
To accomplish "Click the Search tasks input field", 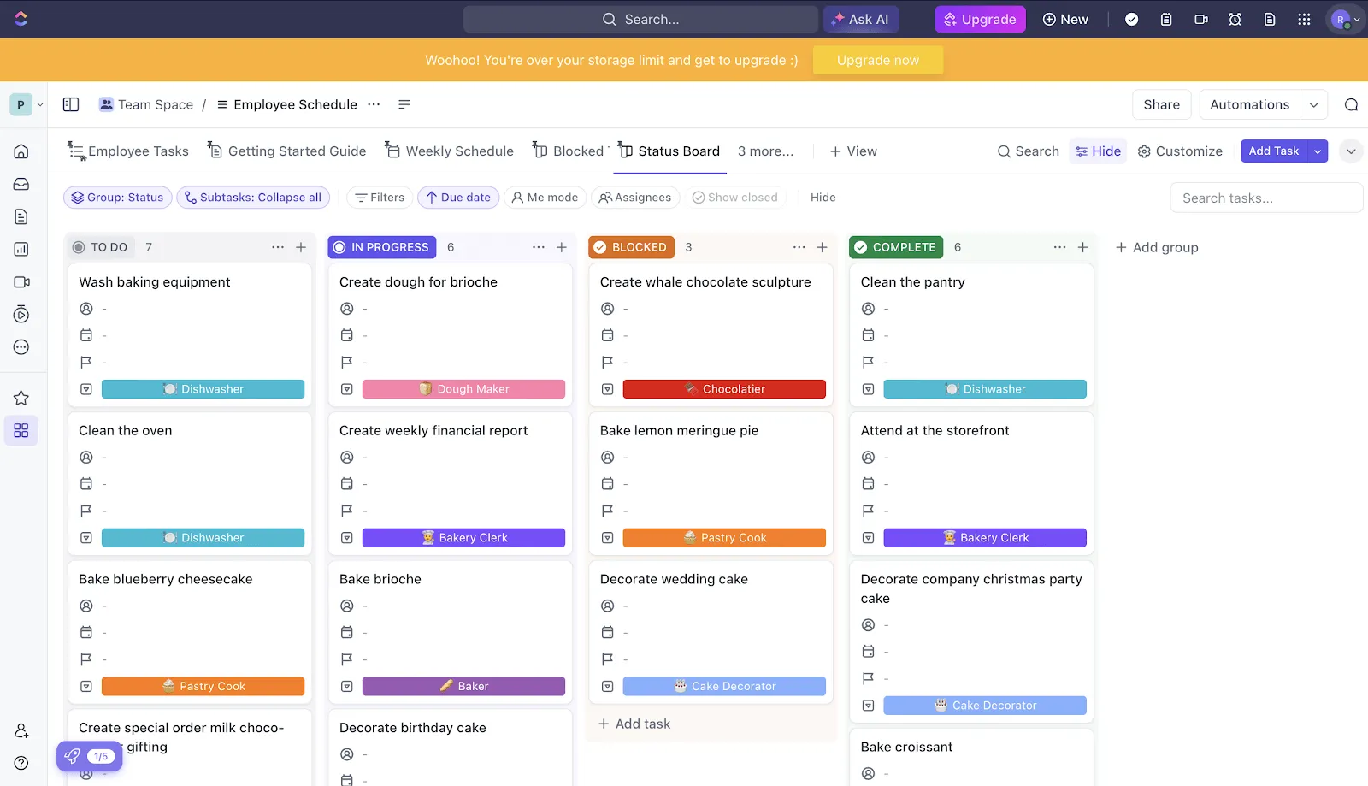I will click(1266, 198).
